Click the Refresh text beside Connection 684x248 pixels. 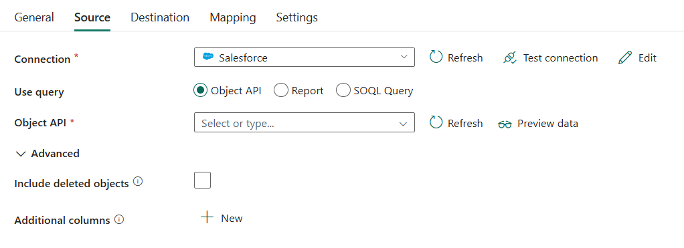[x=465, y=58]
